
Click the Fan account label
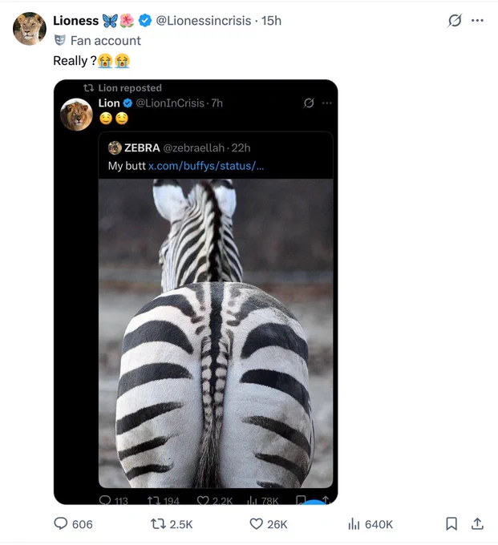[106, 41]
